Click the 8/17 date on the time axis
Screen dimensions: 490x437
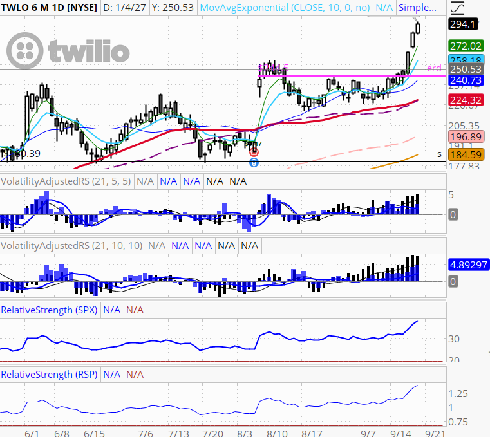pos(312,433)
